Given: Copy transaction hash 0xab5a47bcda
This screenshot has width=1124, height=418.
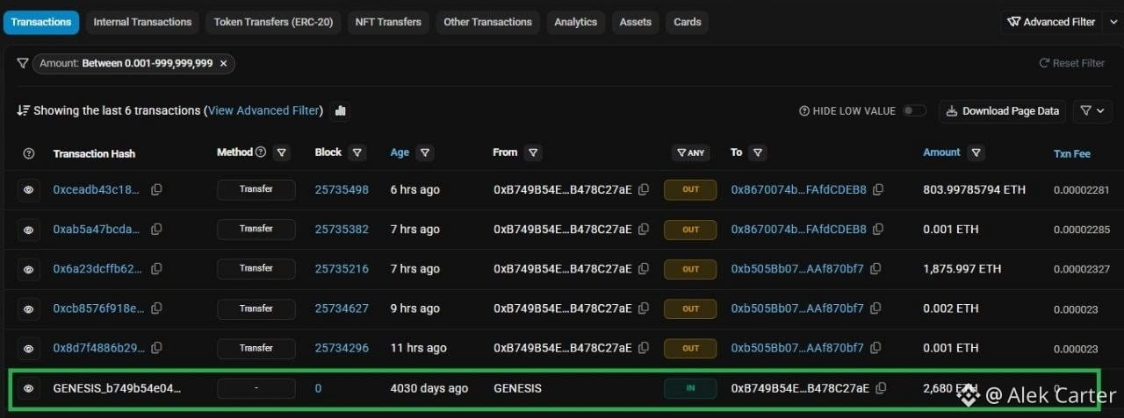Looking at the screenshot, I should tap(156, 229).
